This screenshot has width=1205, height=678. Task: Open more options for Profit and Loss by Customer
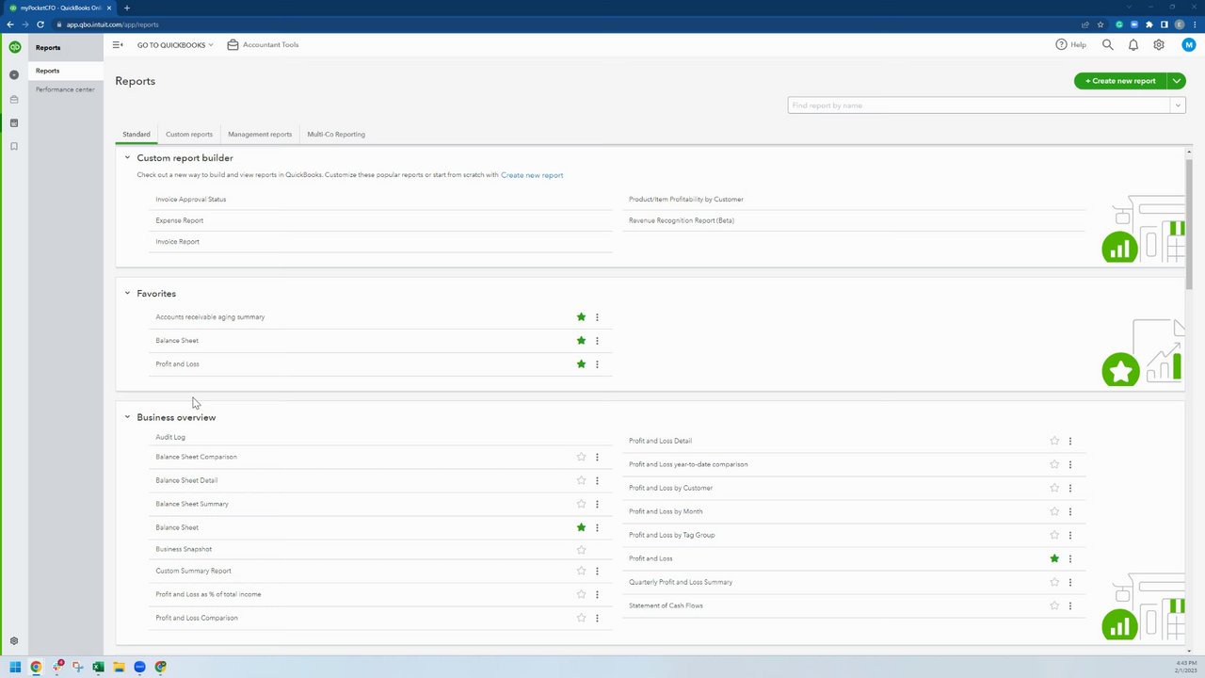pos(1070,488)
